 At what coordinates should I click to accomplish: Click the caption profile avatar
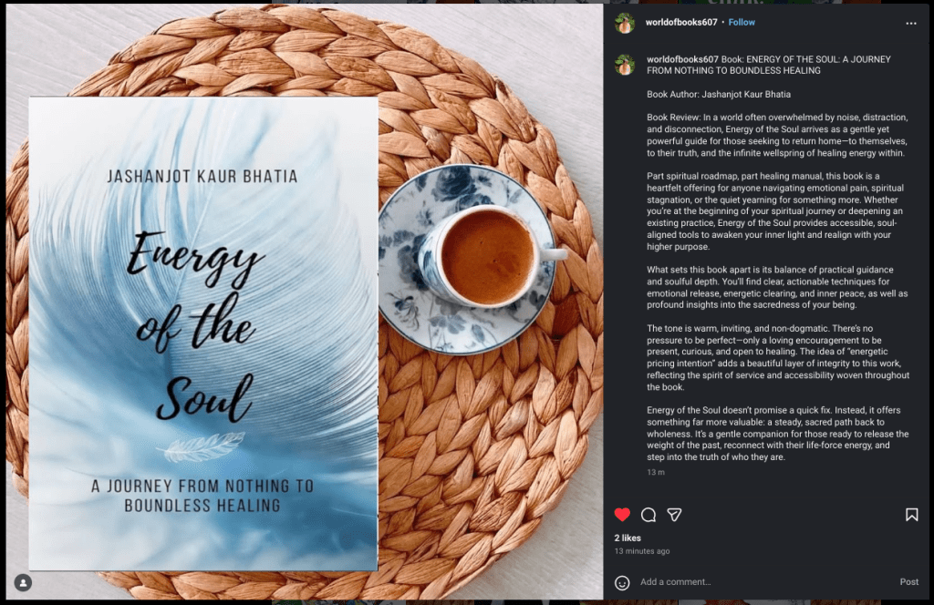click(625, 65)
